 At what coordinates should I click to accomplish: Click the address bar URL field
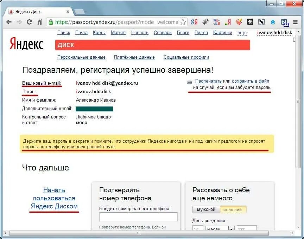(x=116, y=22)
